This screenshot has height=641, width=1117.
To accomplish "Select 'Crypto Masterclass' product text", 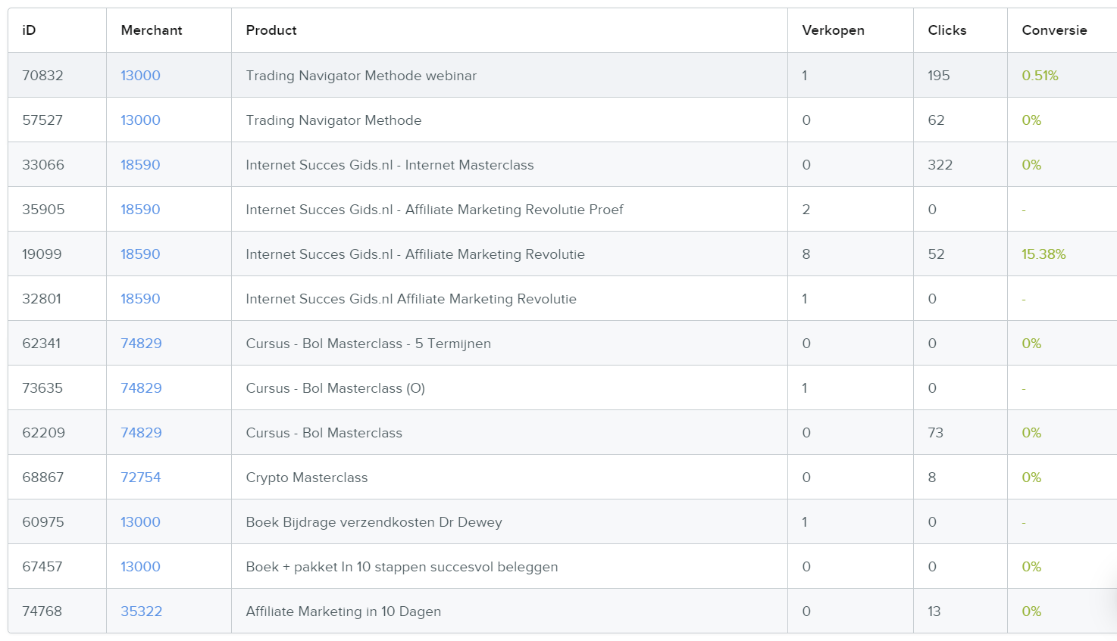I will 306,478.
